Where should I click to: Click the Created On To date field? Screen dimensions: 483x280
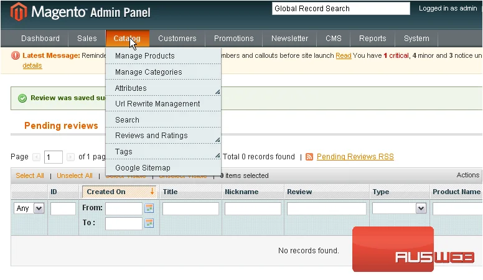(123, 223)
